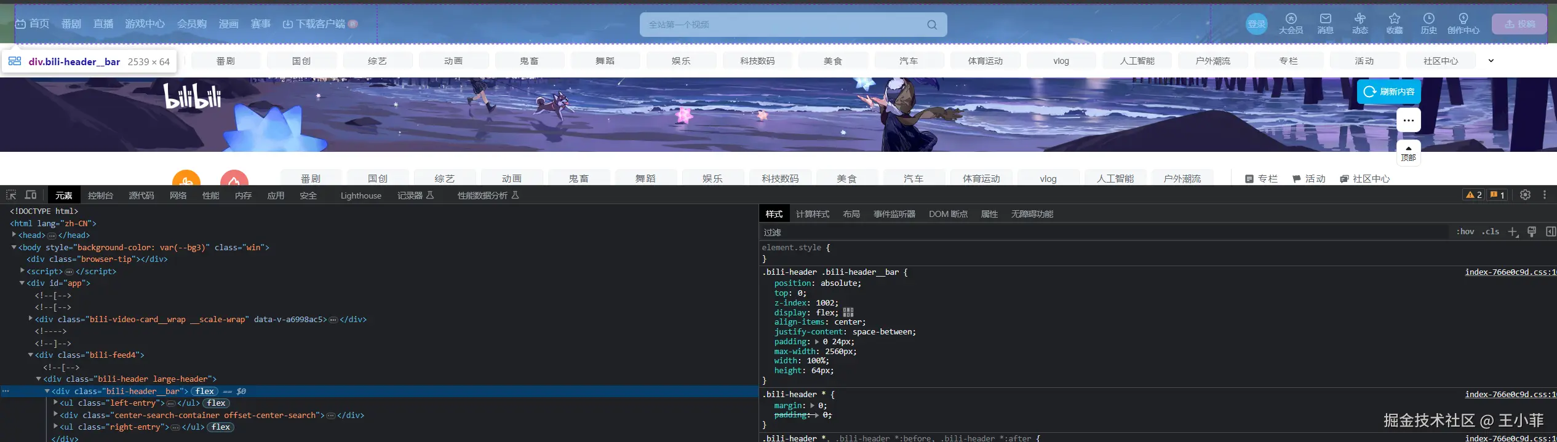
Task: Open DevTools settings gear
Action: 1525,195
